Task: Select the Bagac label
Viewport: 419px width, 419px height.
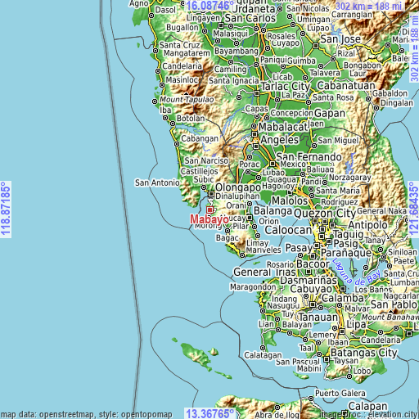Action: click(228, 238)
